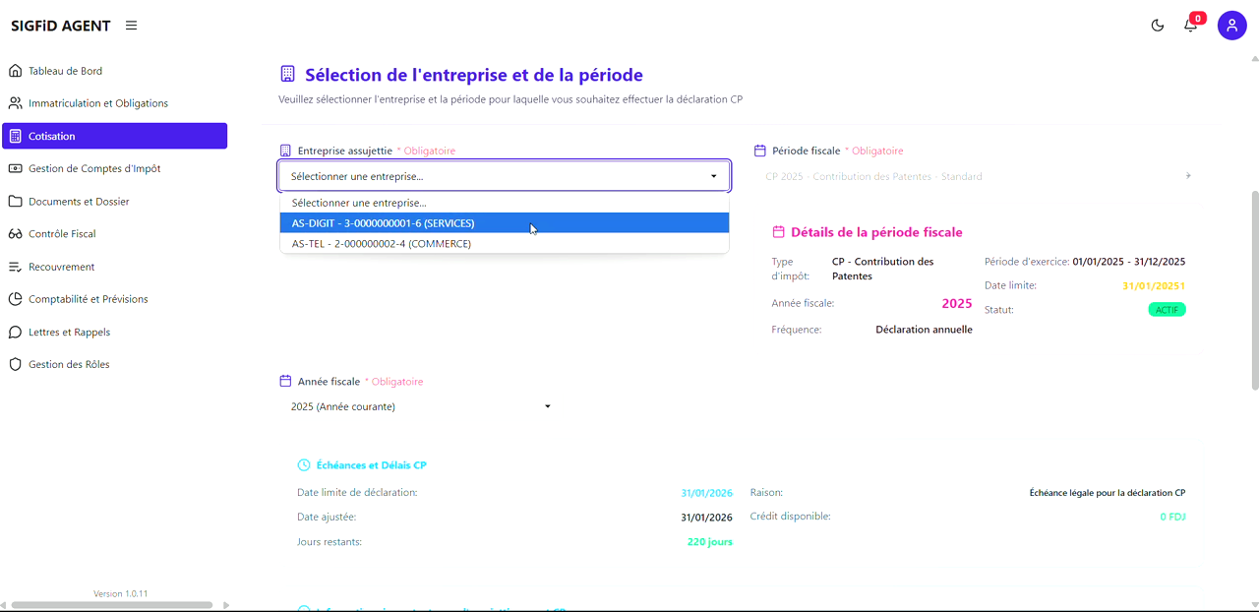Image resolution: width=1259 pixels, height=612 pixels.
Task: Click the Comptabilité et Prévisions clock icon
Action: (x=14, y=299)
